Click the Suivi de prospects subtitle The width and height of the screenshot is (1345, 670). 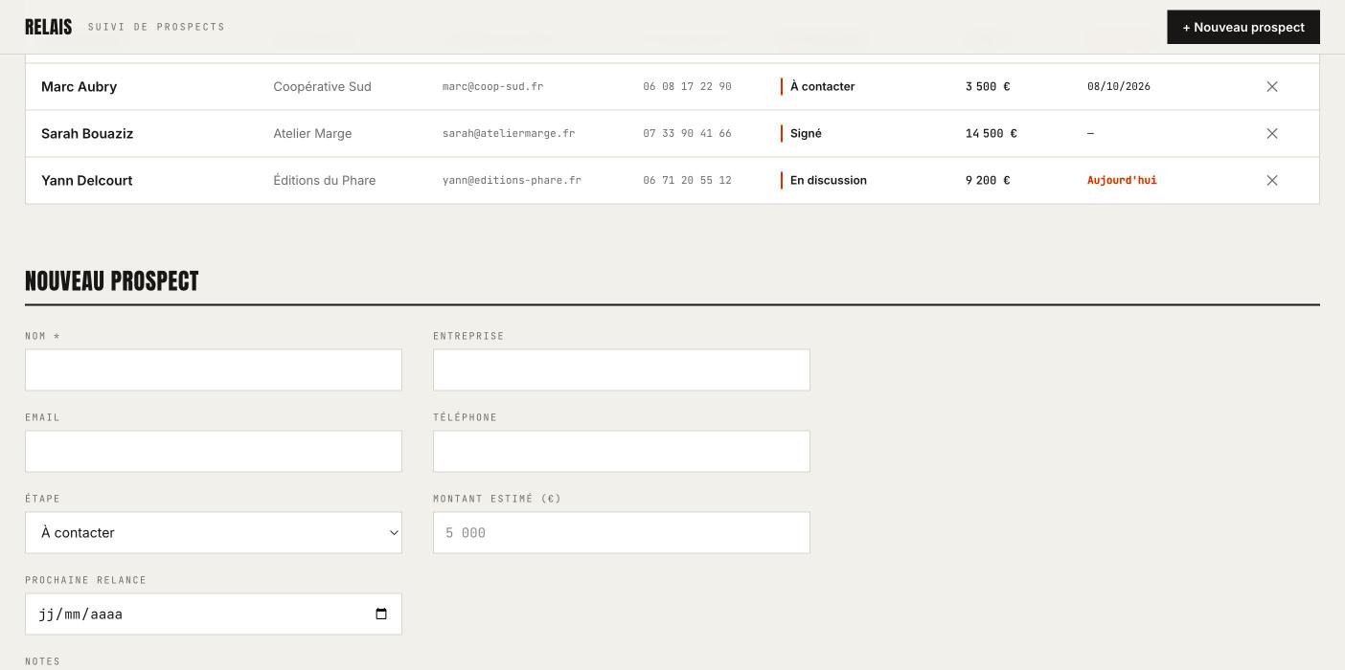(x=156, y=27)
